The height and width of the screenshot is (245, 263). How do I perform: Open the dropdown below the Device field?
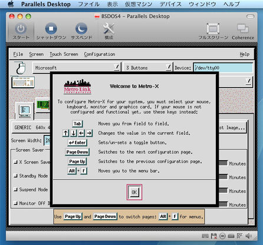pos(249,81)
